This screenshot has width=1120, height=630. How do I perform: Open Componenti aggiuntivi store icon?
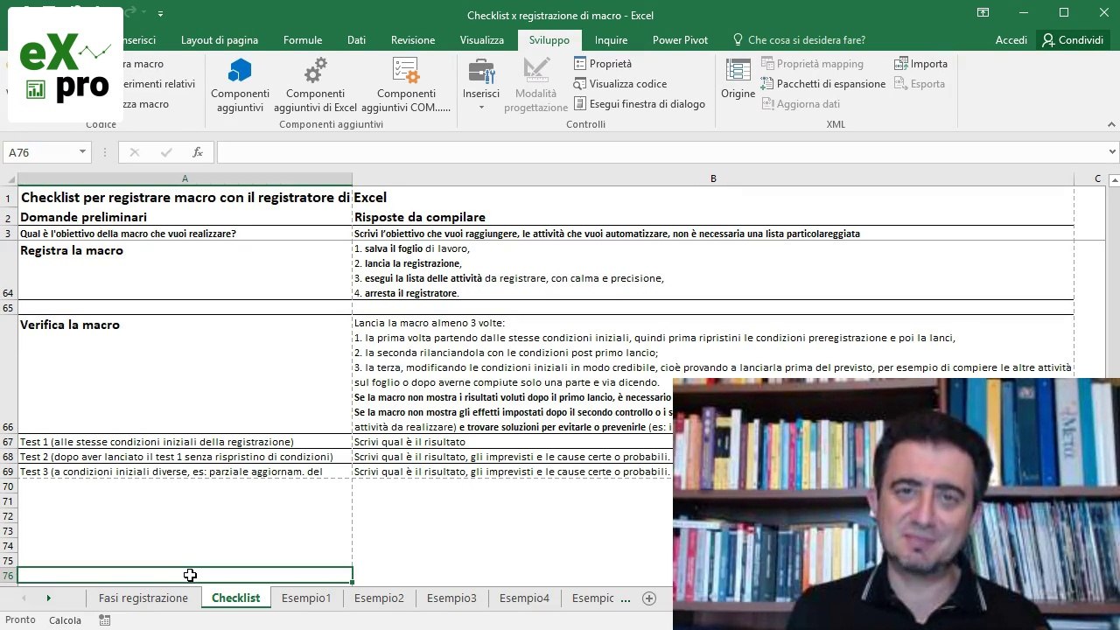[x=240, y=86]
